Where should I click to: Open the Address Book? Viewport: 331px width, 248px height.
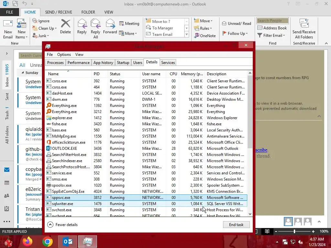pos(272,28)
